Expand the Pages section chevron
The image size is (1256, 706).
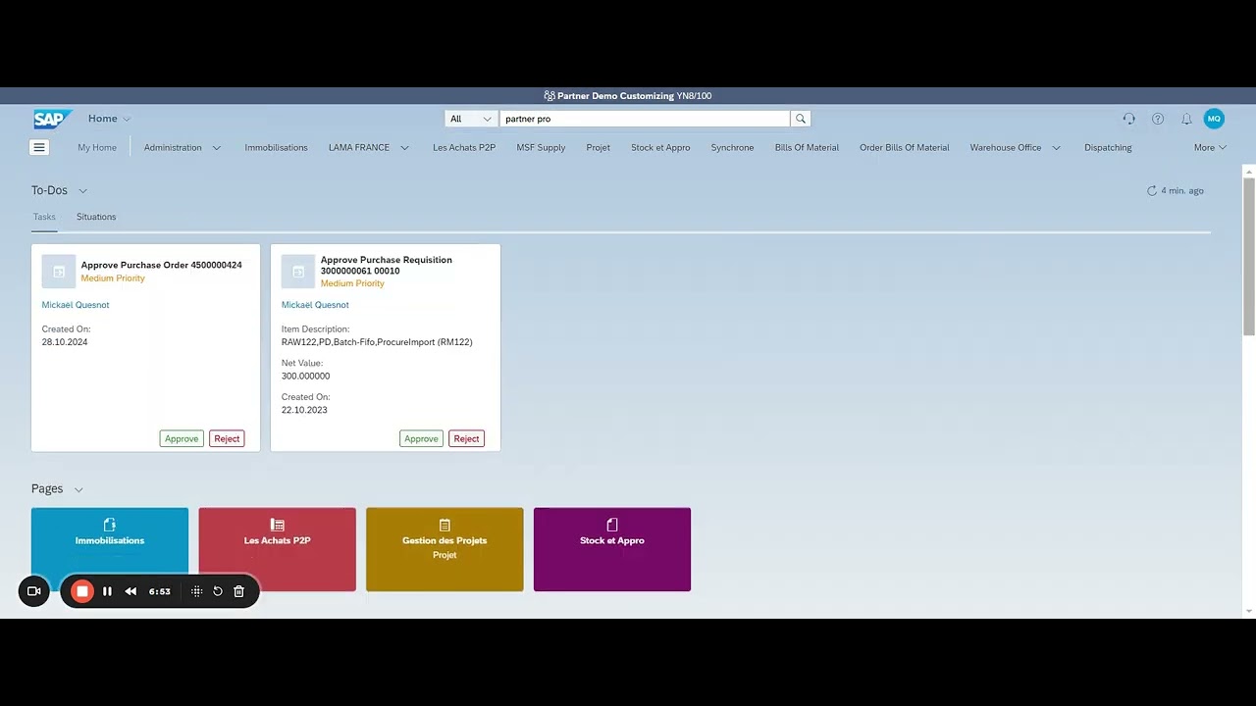pyautogui.click(x=78, y=489)
